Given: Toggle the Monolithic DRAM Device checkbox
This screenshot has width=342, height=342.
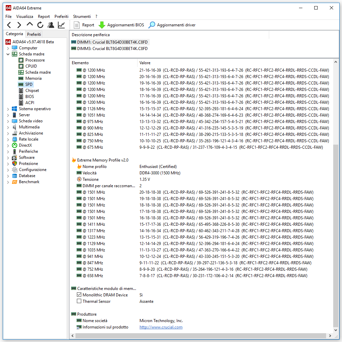Looking at the screenshot, I should pos(79,295).
